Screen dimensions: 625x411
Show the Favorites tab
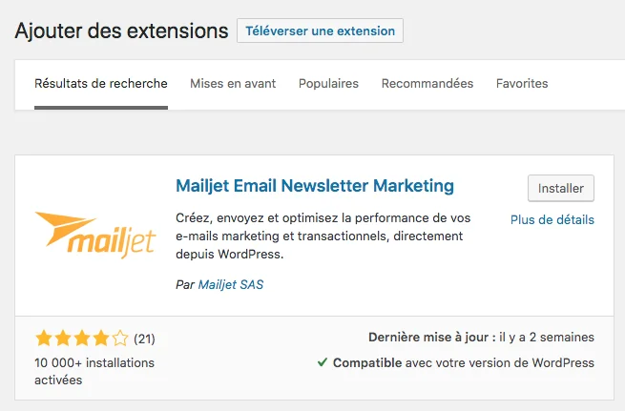(x=522, y=84)
